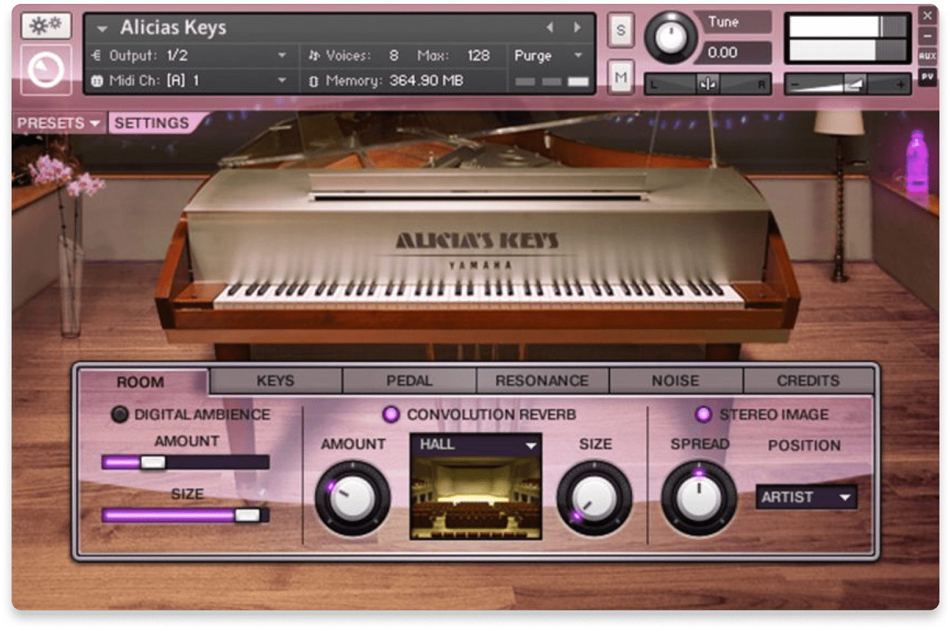Mute the Alicias Keys instrument
This screenshot has width=951, height=630.
(x=620, y=77)
